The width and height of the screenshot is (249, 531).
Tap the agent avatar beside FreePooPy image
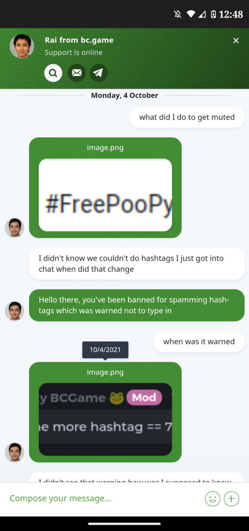[x=14, y=227]
